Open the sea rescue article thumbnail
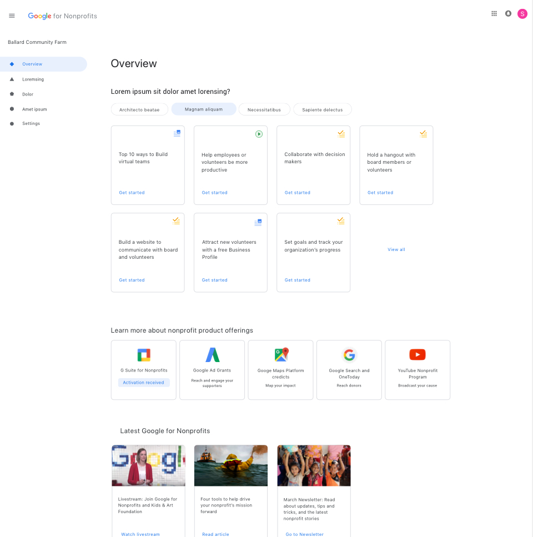533x537 pixels. tap(231, 465)
